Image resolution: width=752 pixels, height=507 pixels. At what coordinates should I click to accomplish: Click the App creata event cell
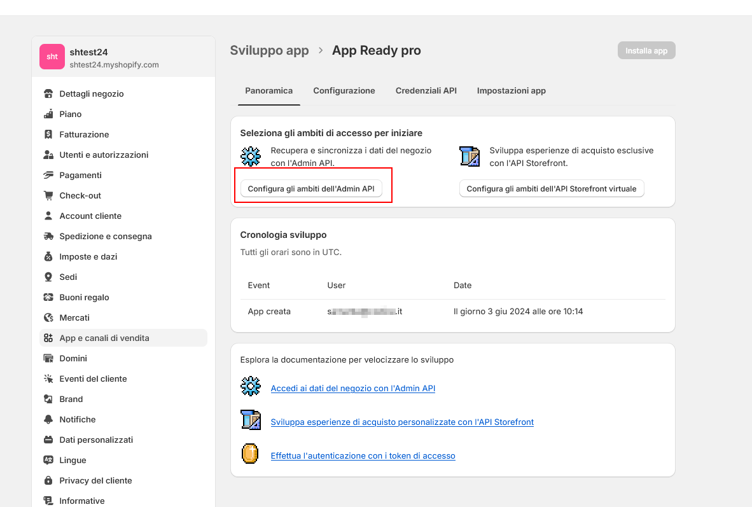269,311
